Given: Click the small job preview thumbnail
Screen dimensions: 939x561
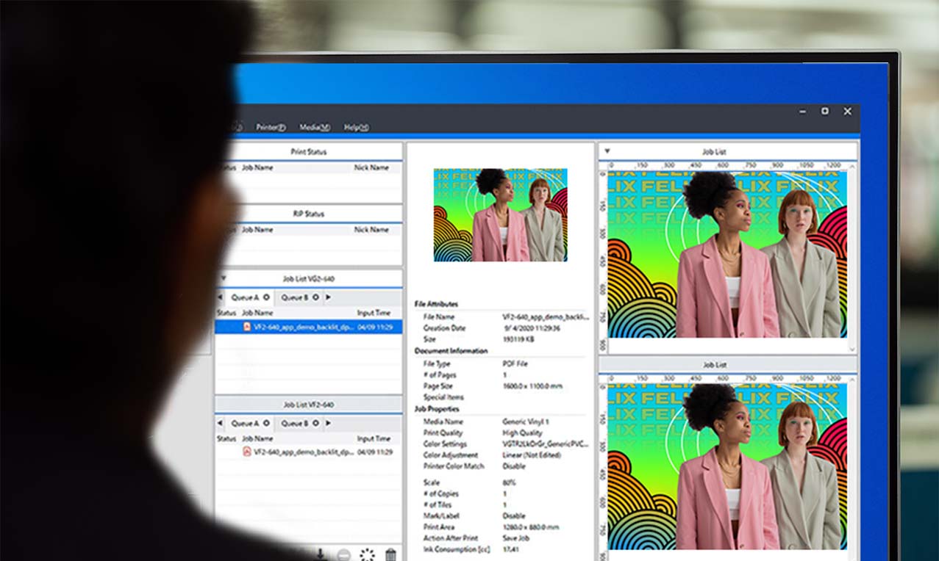Looking at the screenshot, I should [500, 214].
